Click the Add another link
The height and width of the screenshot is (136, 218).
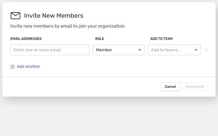pyautogui.click(x=28, y=66)
